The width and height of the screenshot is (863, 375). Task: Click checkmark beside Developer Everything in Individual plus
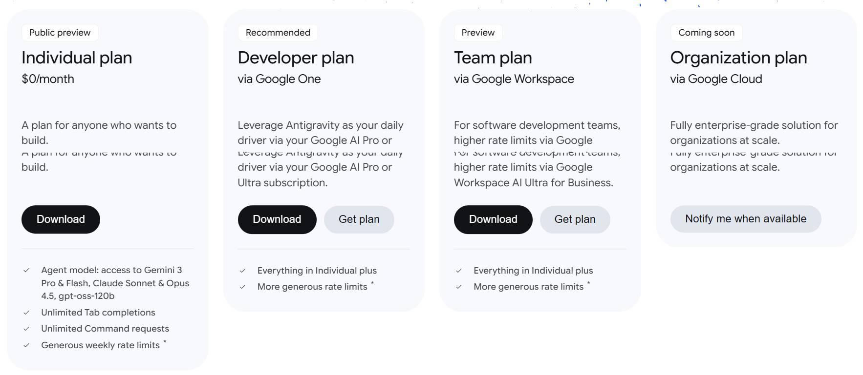click(x=242, y=271)
